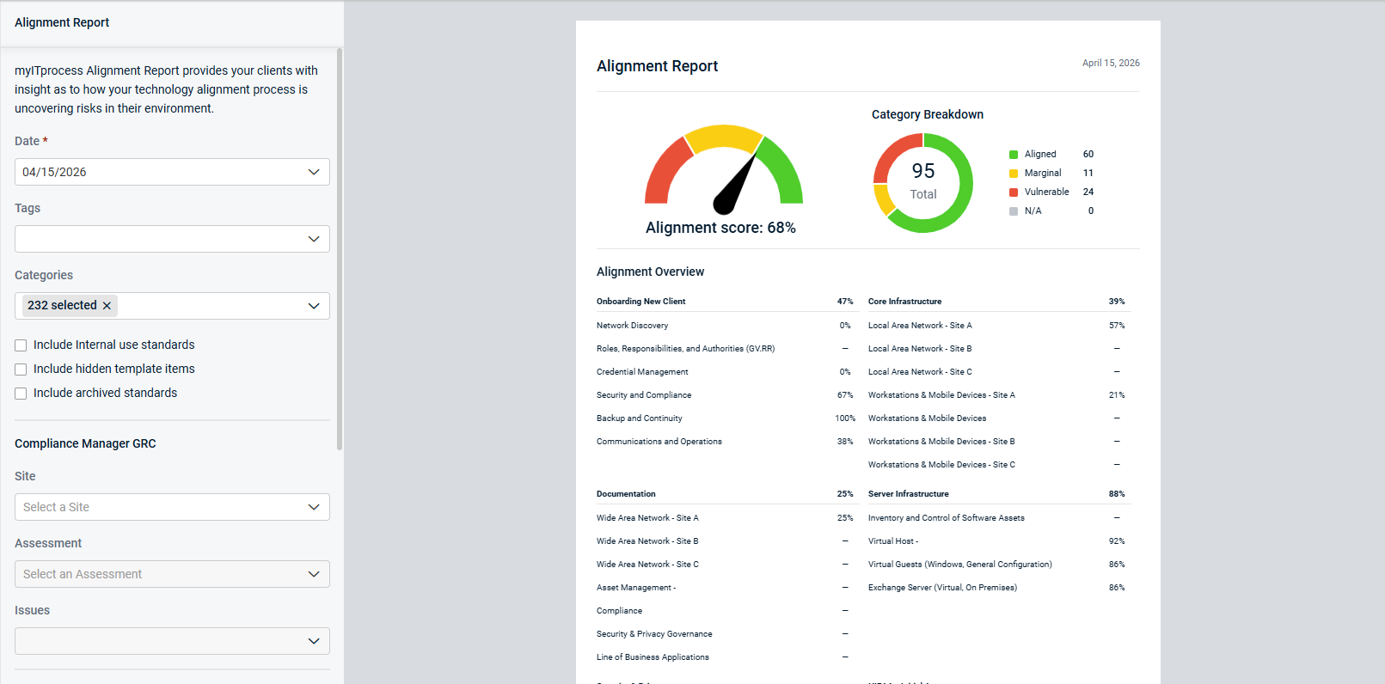Click the green Aligned legend swatch
The height and width of the screenshot is (684, 1385).
point(1014,155)
